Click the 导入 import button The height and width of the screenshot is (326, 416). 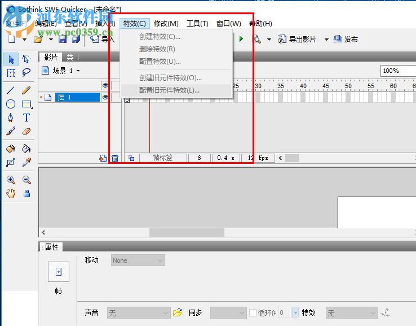[x=103, y=40]
